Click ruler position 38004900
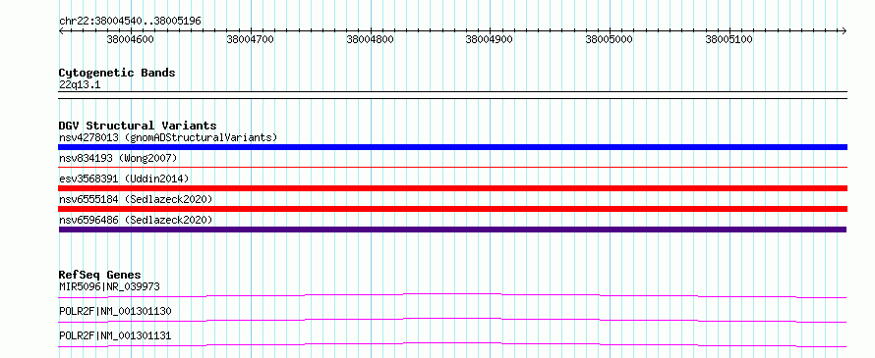The height and width of the screenshot is (358, 875). 490,39
